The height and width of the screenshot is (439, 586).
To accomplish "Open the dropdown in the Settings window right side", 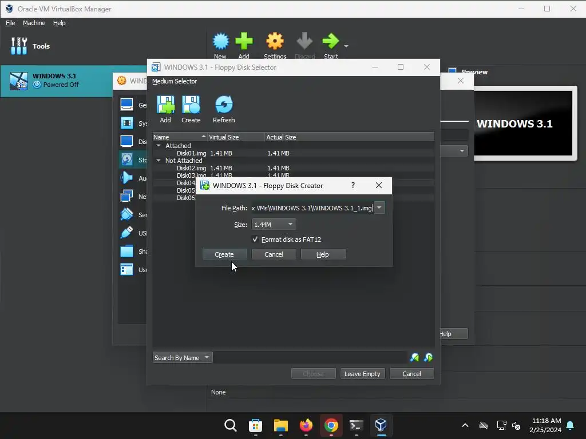I will [462, 151].
